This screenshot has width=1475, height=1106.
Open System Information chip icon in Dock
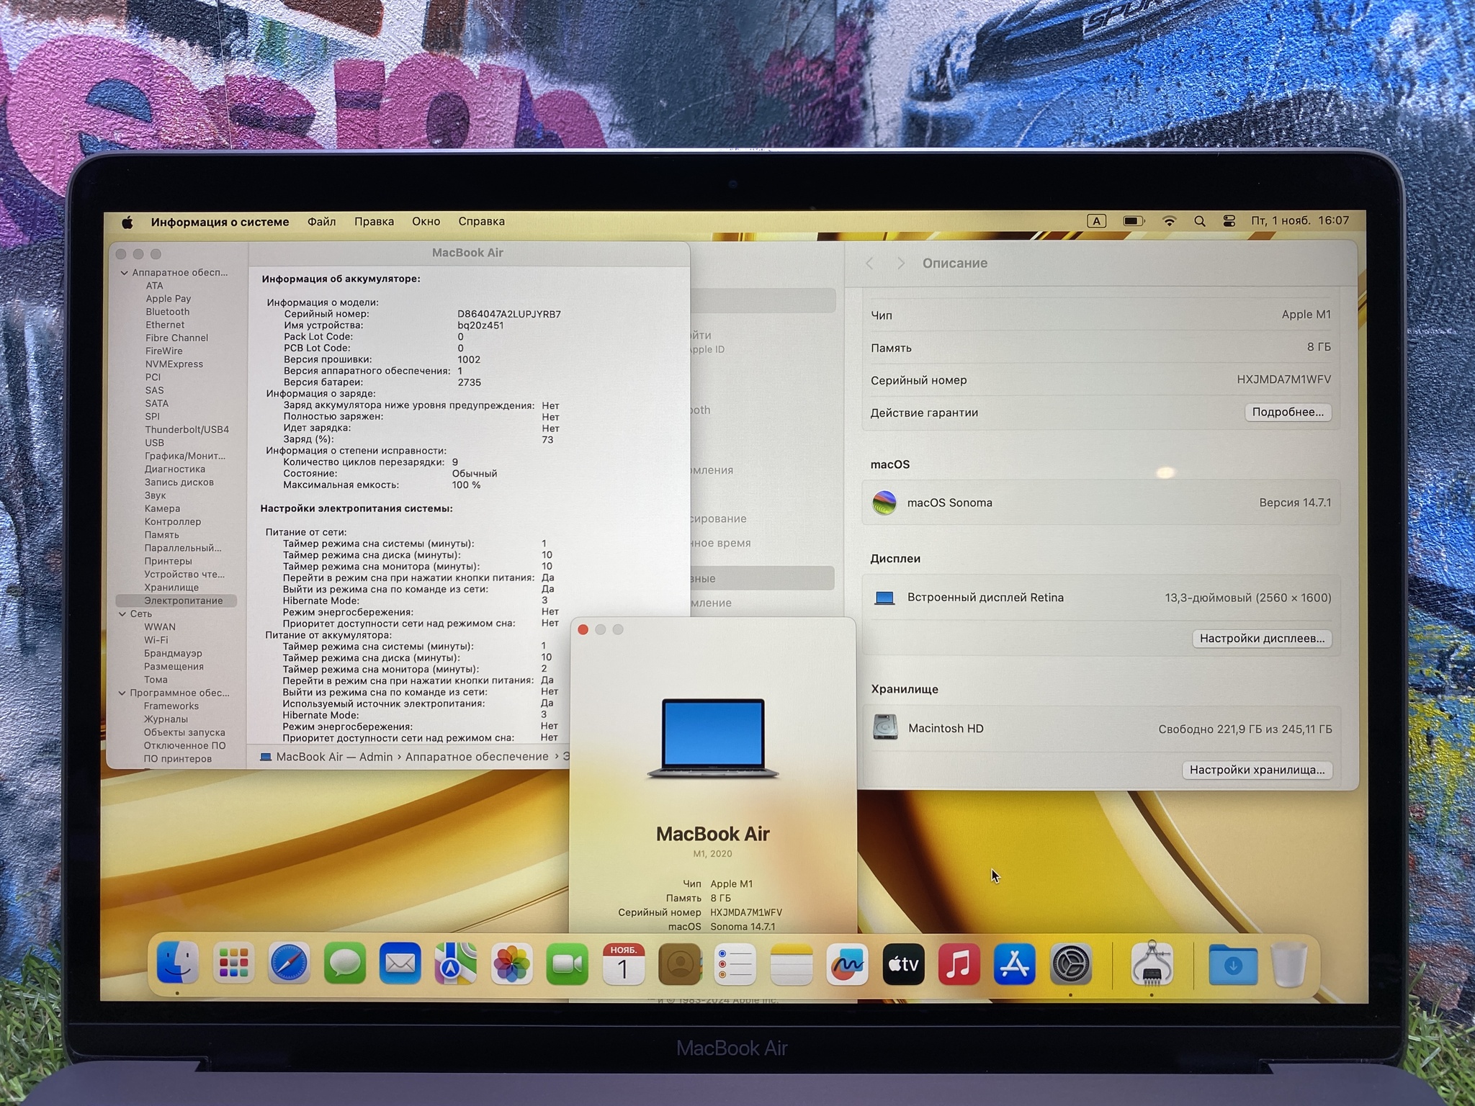pyautogui.click(x=1151, y=963)
